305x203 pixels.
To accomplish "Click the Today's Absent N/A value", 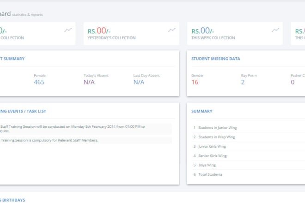I will point(89,82).
